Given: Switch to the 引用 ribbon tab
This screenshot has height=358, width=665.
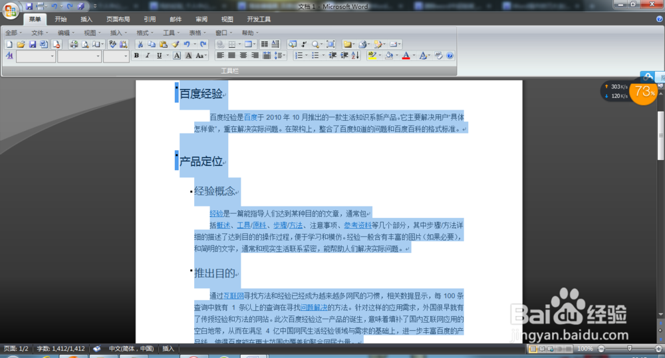Looking at the screenshot, I should (x=149, y=19).
